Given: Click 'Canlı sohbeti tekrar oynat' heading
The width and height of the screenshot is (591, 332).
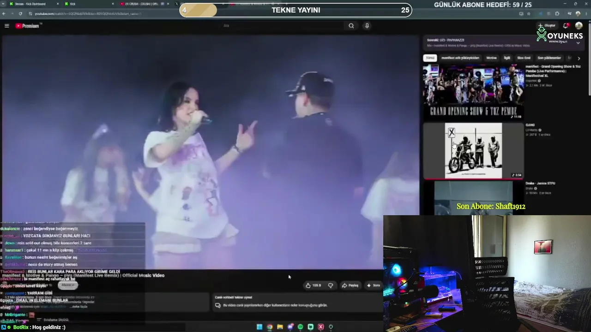Looking at the screenshot, I should [x=234, y=297].
